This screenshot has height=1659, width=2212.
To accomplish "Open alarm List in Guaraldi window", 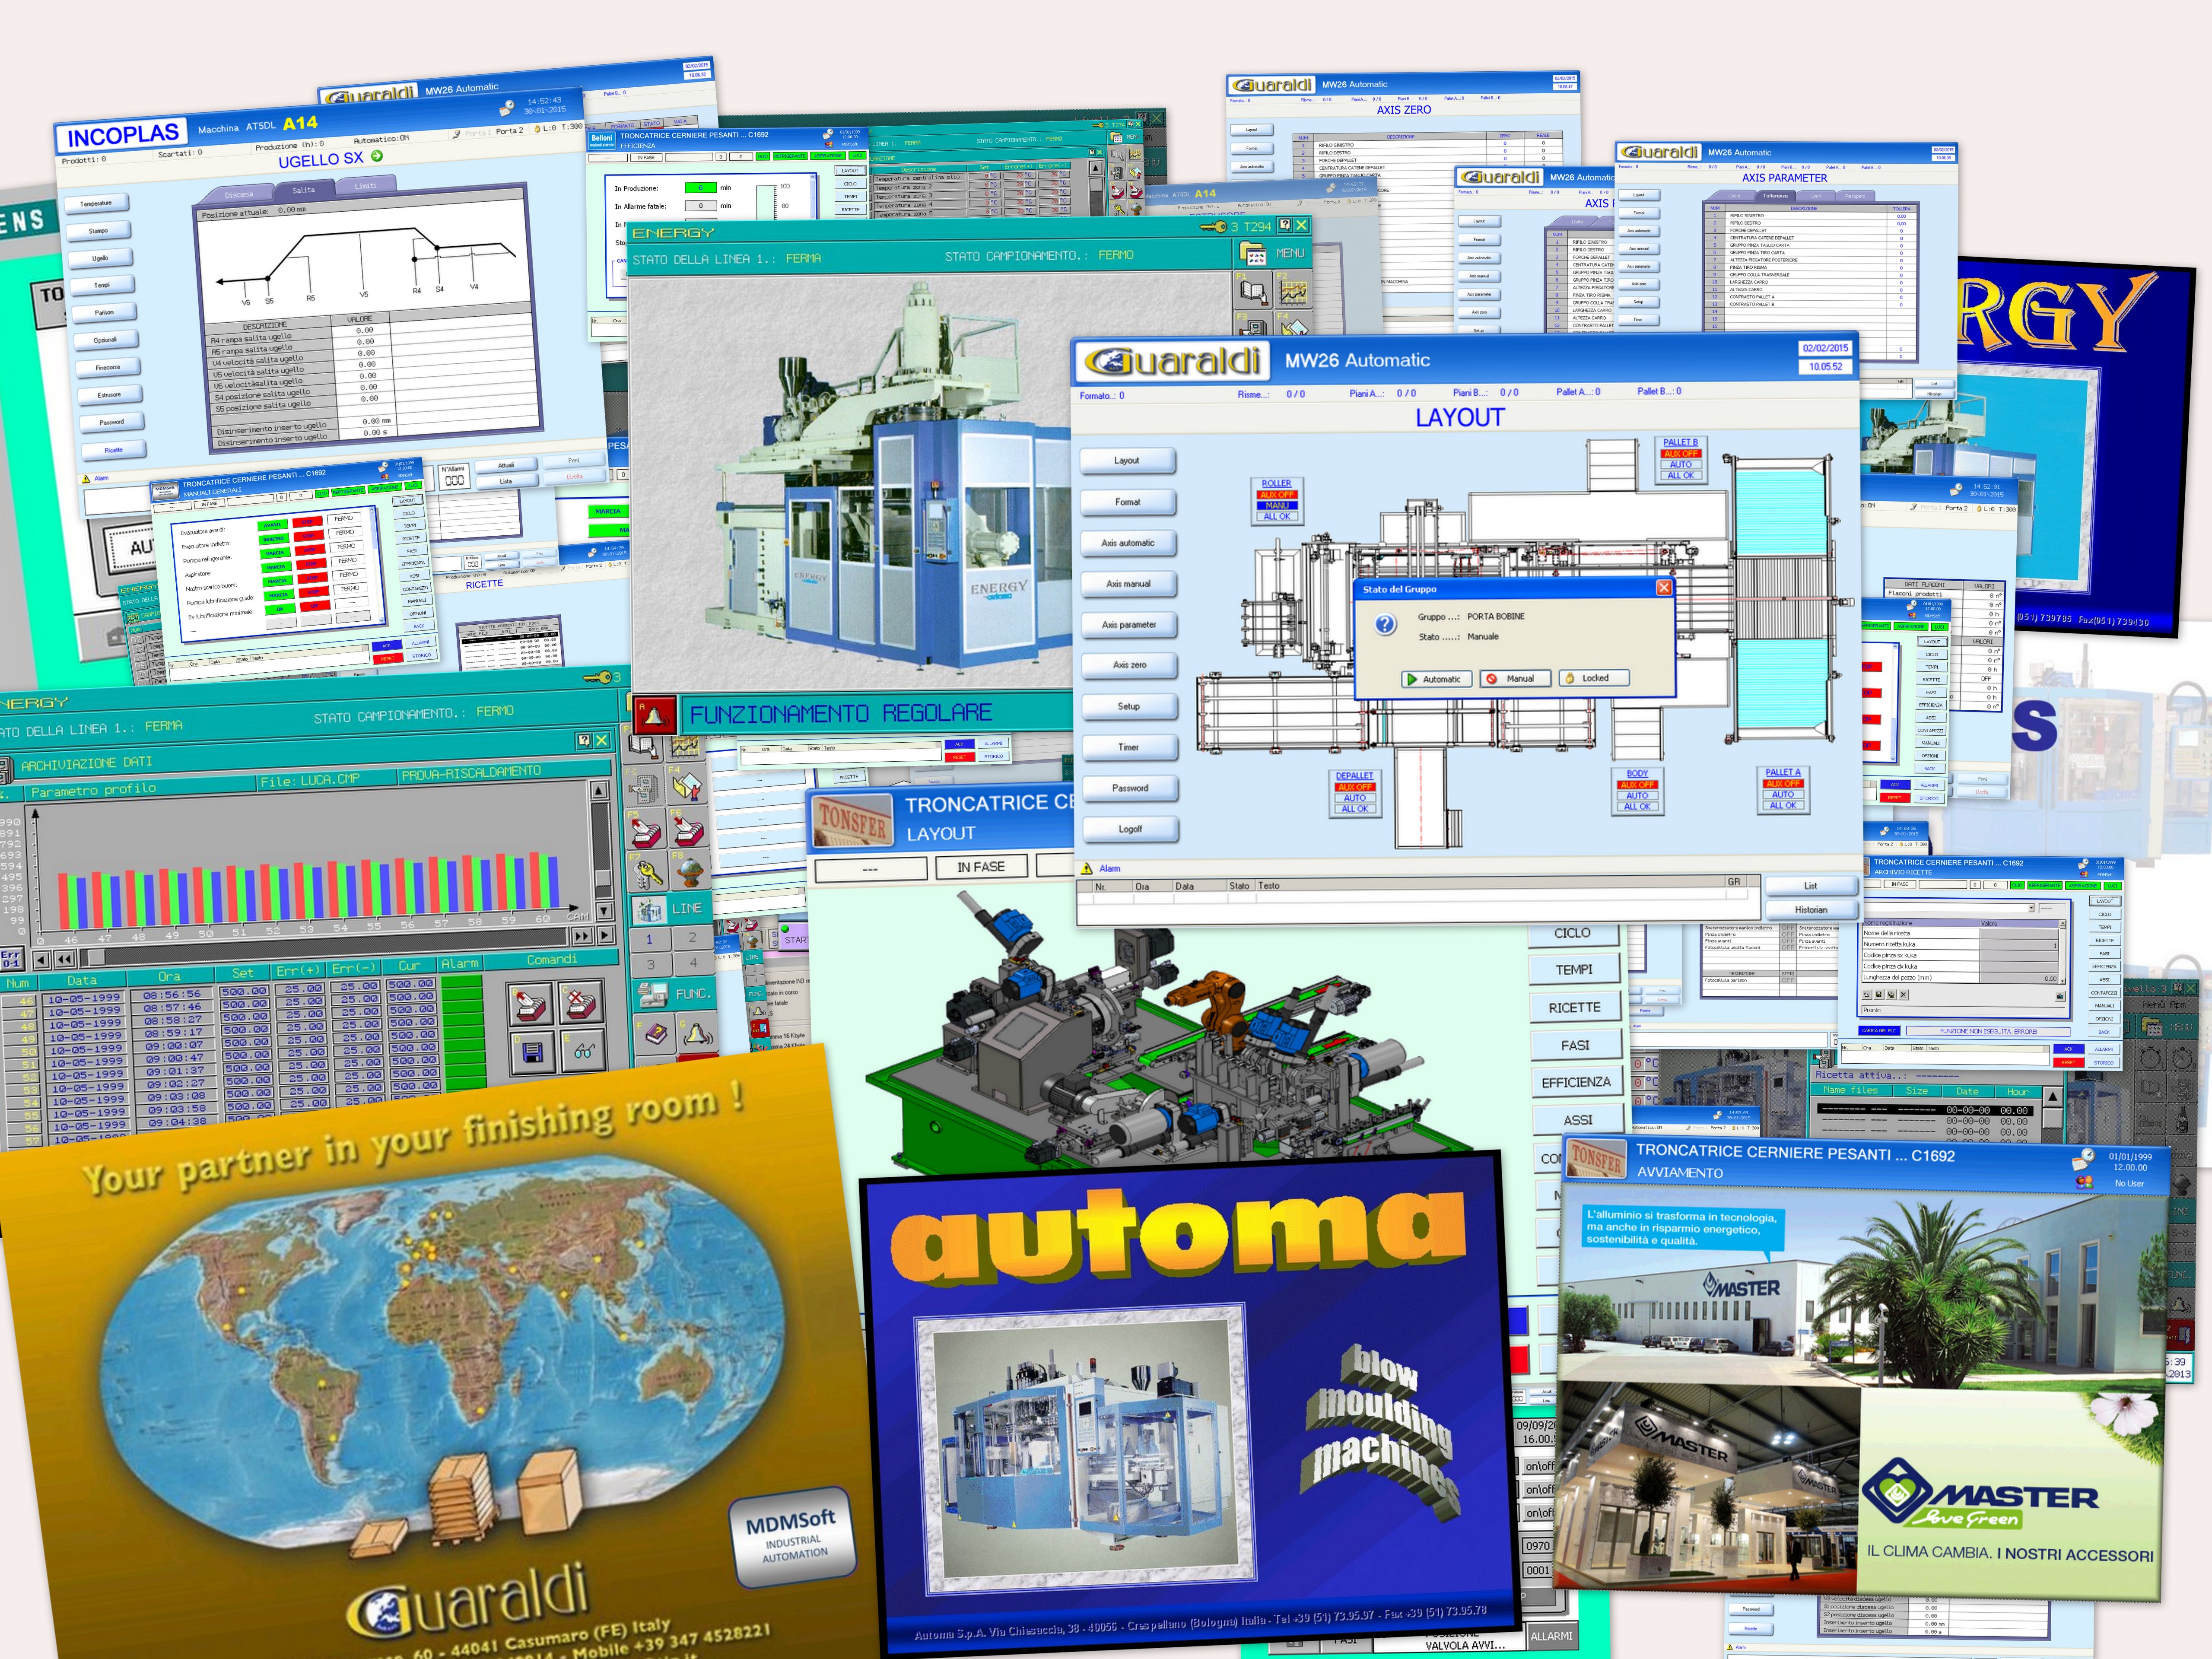I will coord(1810,886).
